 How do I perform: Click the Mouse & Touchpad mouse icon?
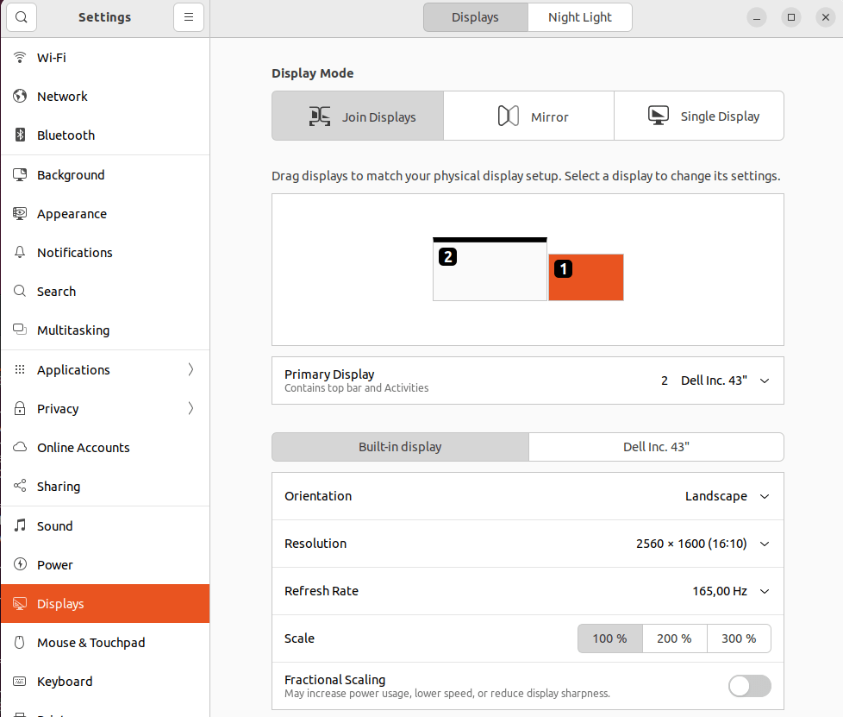(20, 642)
